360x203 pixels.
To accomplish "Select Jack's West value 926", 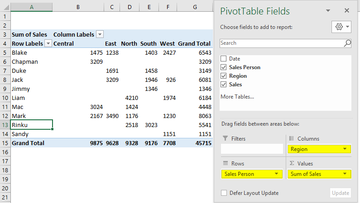I will [x=168, y=80].
